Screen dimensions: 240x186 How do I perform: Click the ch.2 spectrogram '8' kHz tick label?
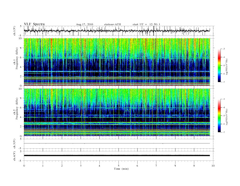(x=21, y=98)
